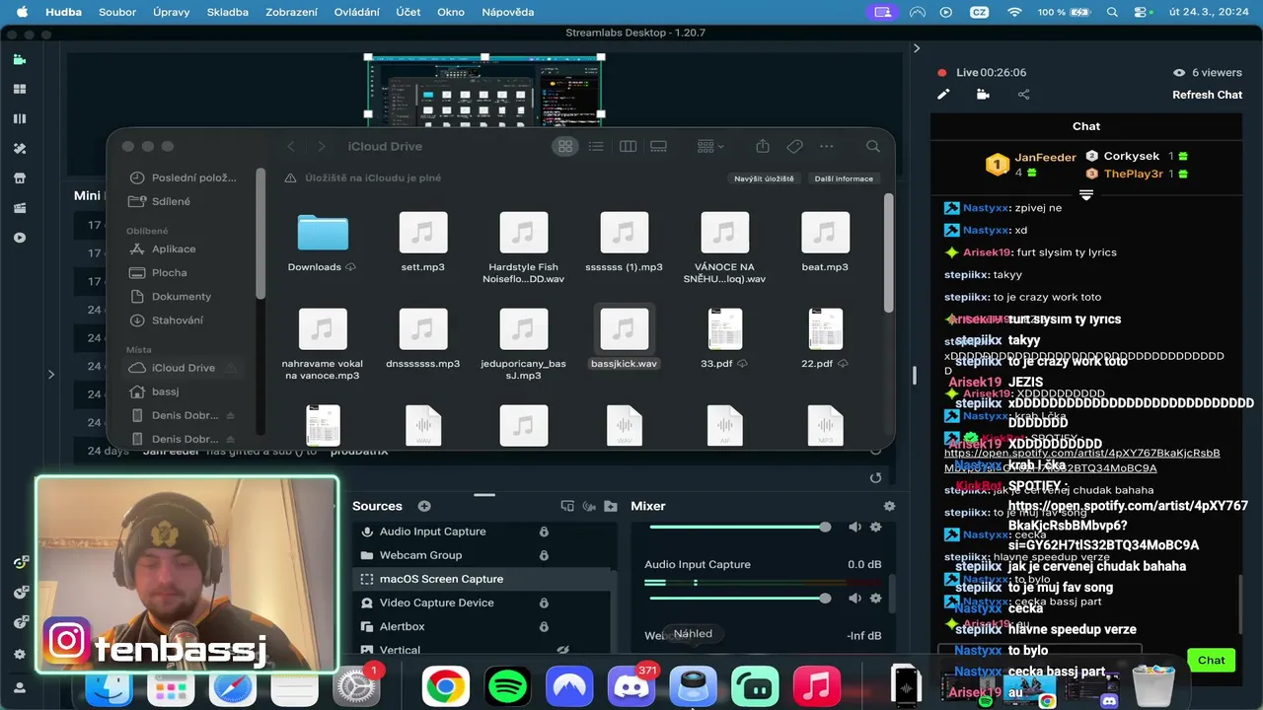This screenshot has height=710, width=1263.
Task: Switch Finder to list view
Action: (596, 146)
